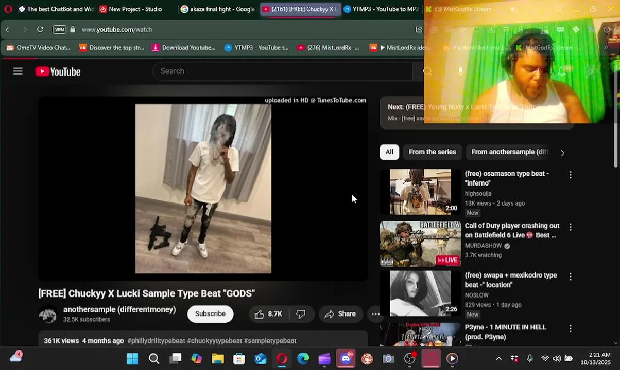Dislike the video with thumbs down
620x370 pixels.
[x=301, y=314]
